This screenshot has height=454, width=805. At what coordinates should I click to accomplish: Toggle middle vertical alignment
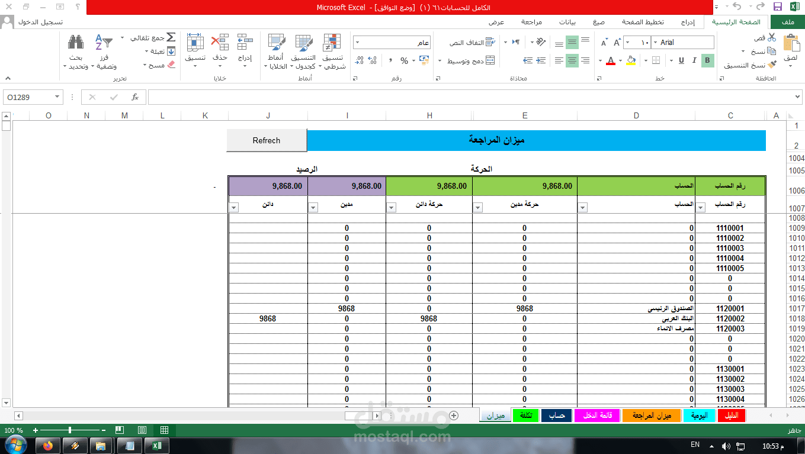point(572,43)
